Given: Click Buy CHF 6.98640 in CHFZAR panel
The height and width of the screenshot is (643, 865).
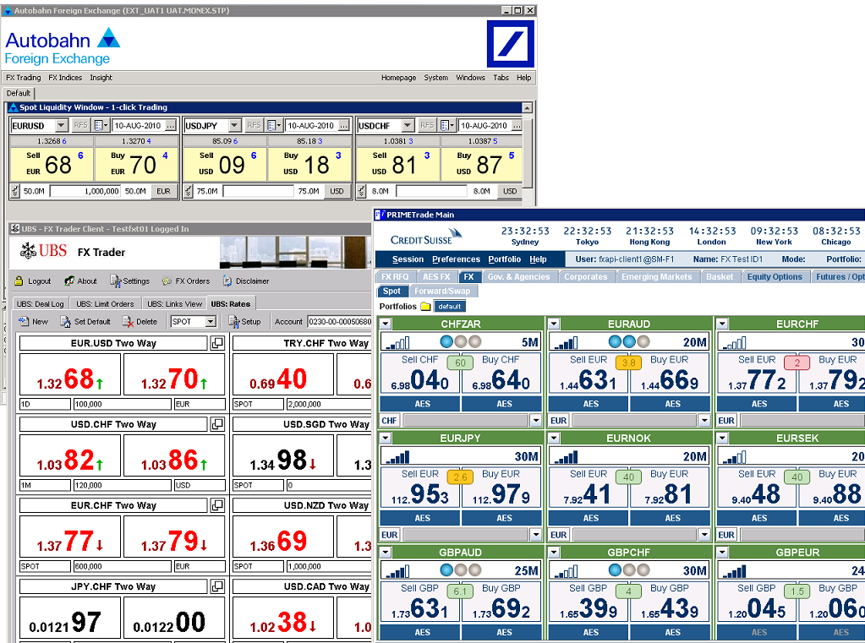Looking at the screenshot, I should click(501, 373).
